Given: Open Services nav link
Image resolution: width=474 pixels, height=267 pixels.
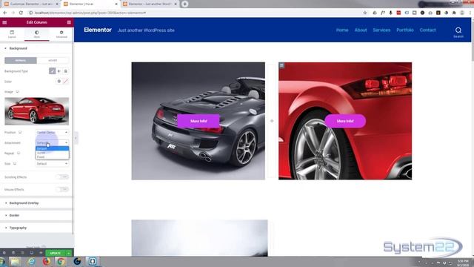Looking at the screenshot, I should click(381, 30).
